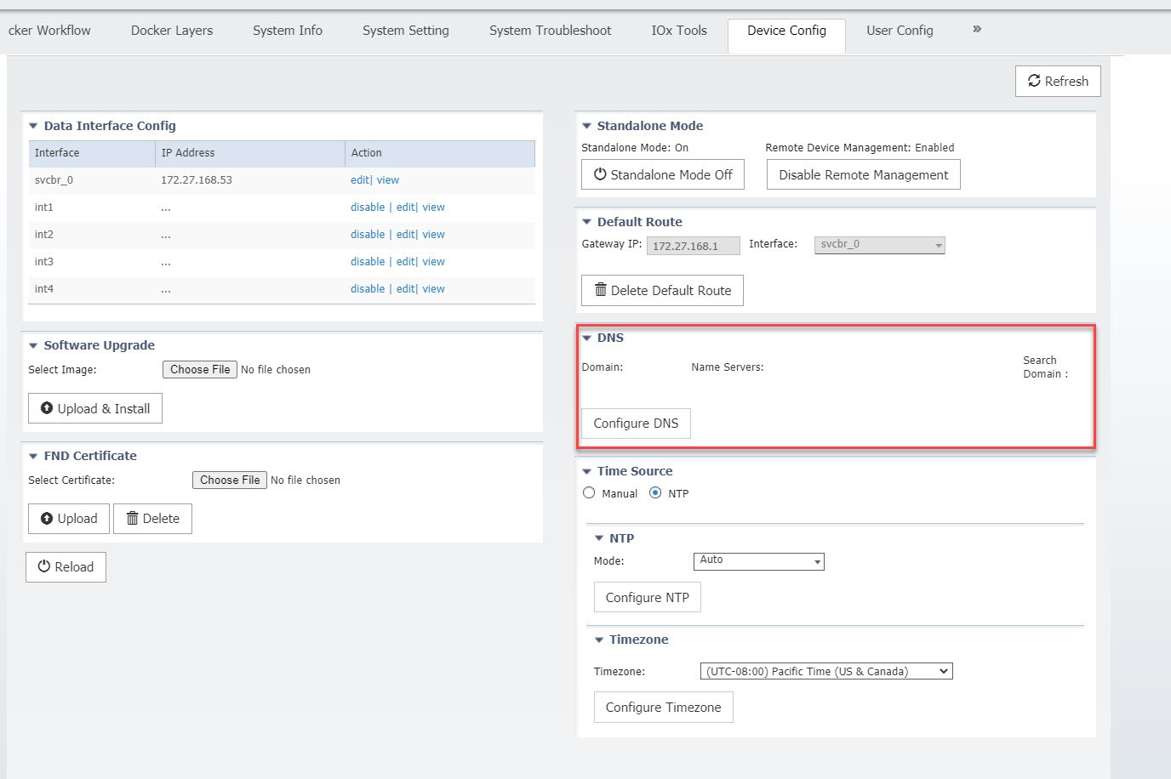Open the Timezone dropdown
Image resolution: width=1171 pixels, height=779 pixels.
826,671
